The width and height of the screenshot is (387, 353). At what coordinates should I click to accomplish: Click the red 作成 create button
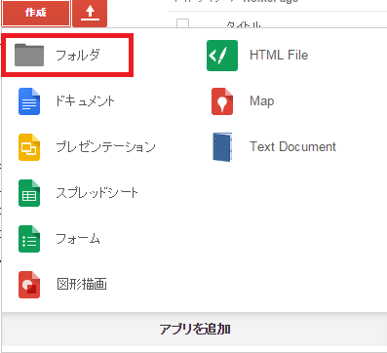click(x=36, y=13)
